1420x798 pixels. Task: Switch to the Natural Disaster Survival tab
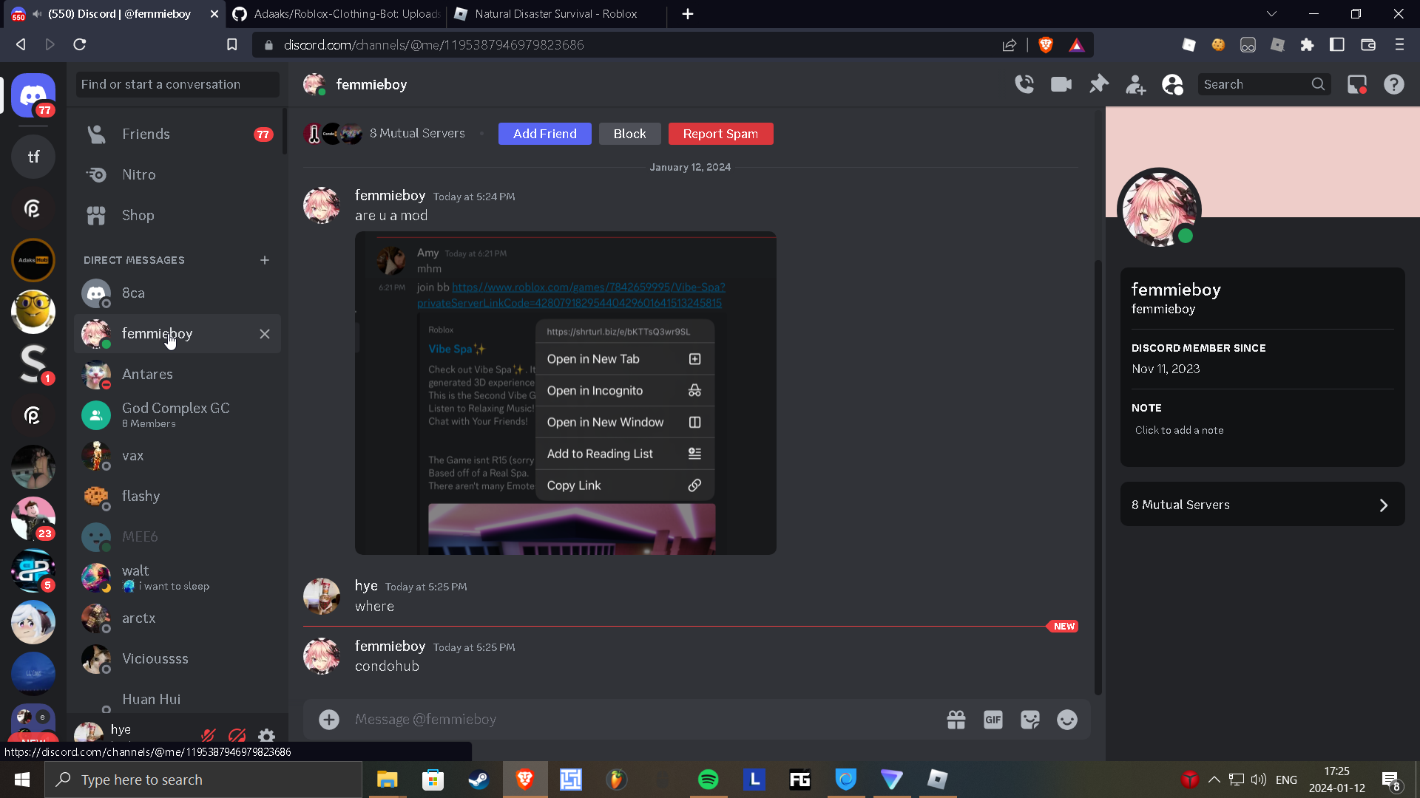tap(555, 14)
